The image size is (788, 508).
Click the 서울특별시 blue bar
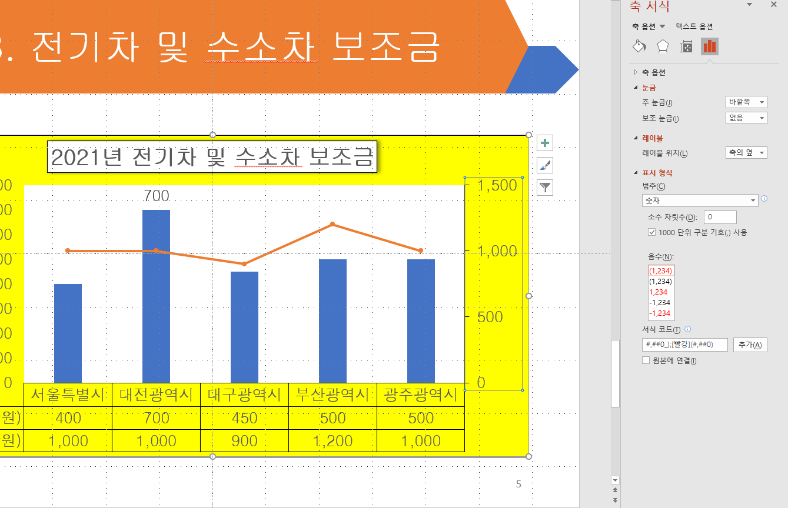click(68, 333)
